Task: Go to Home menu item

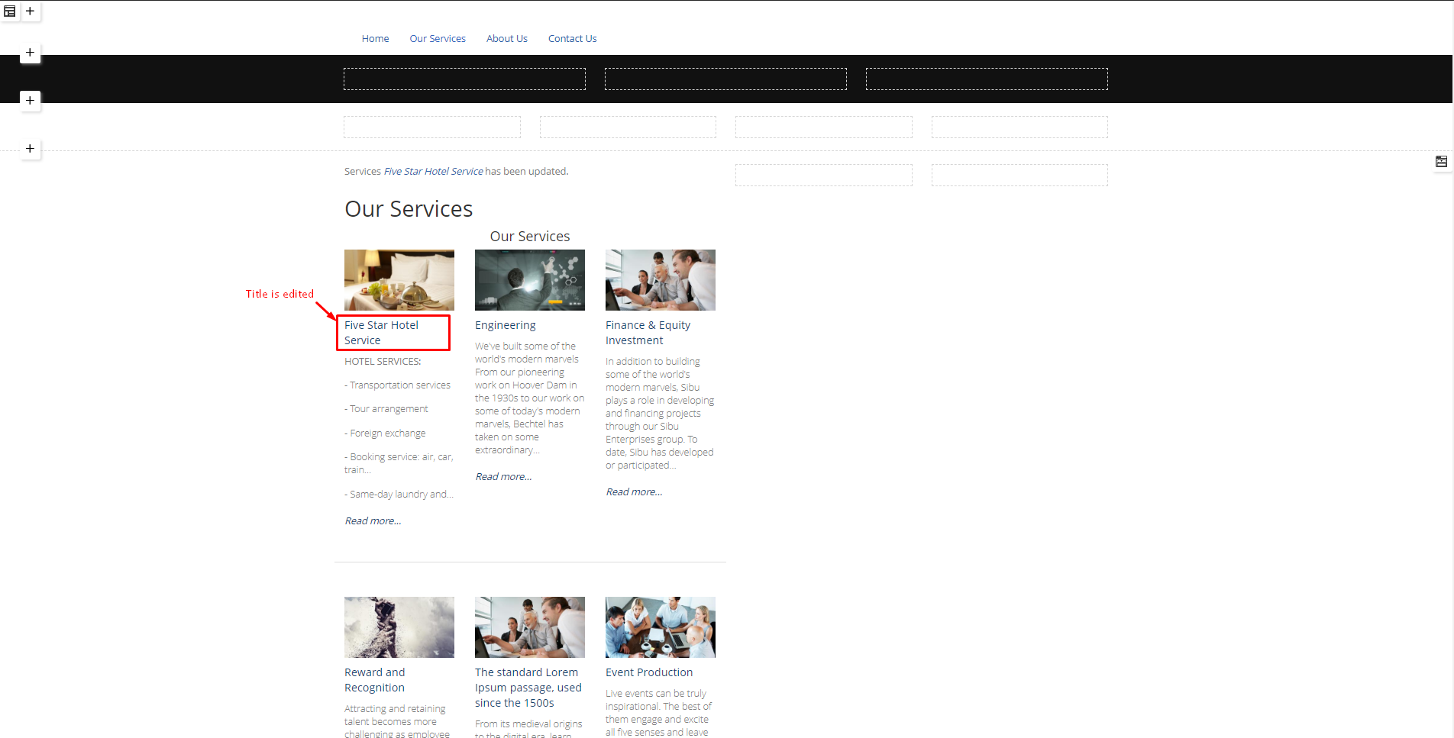Action: click(x=375, y=39)
